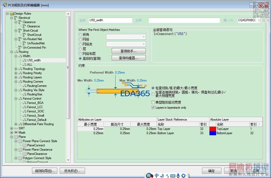
Task: Click the 注释 comment input field
Action: [x=184, y=20]
